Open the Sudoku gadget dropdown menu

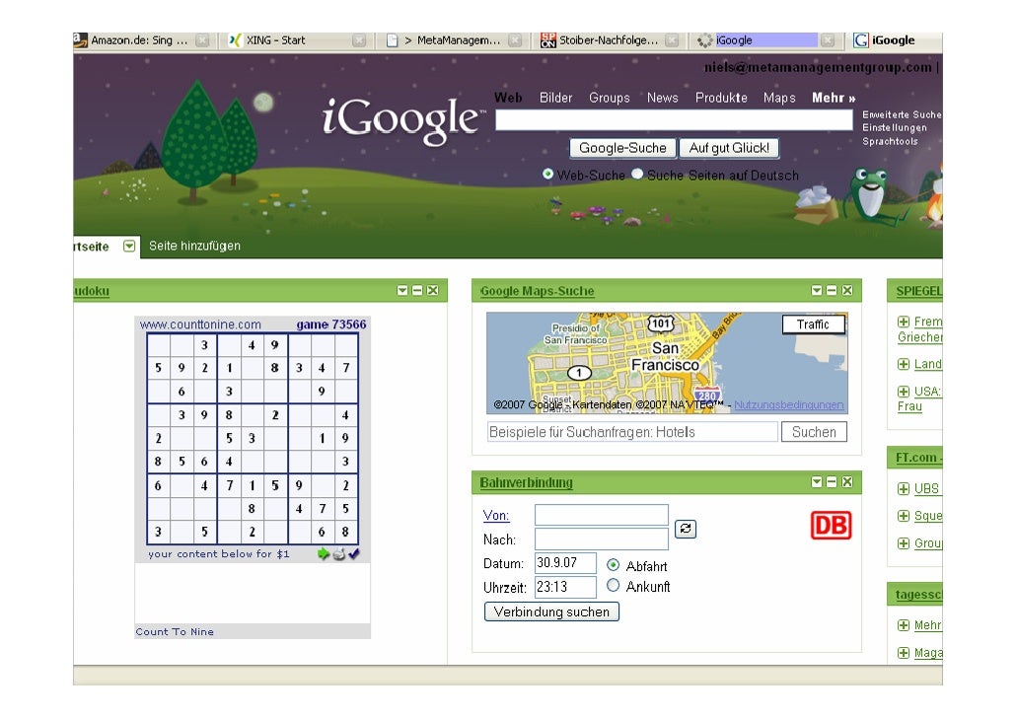point(402,290)
